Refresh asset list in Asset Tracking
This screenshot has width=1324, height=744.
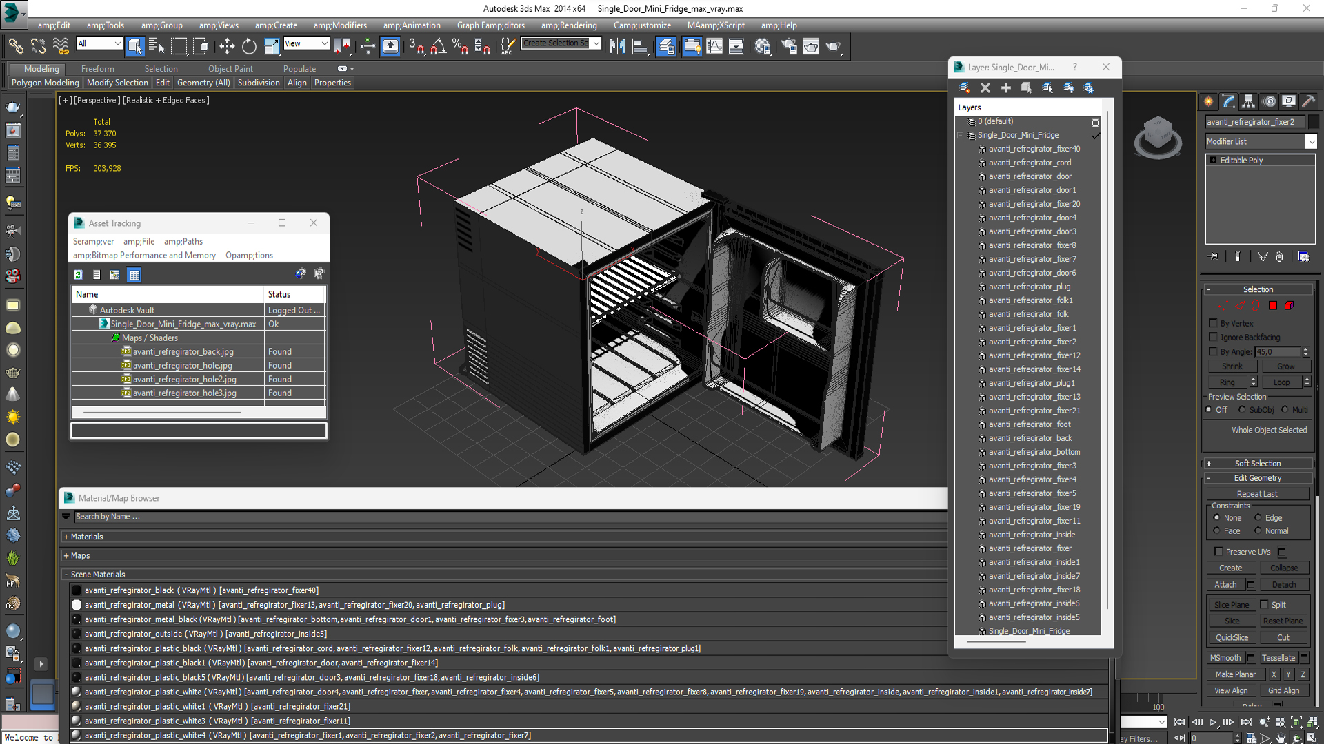[x=78, y=275]
